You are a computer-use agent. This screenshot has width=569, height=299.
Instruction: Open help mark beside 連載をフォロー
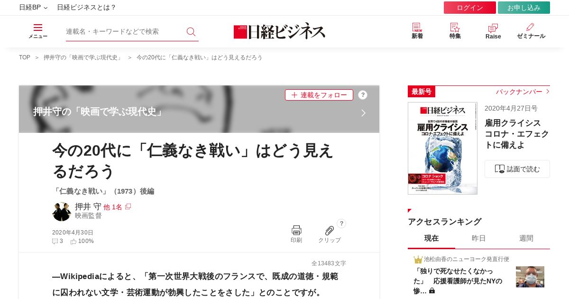[x=363, y=95]
